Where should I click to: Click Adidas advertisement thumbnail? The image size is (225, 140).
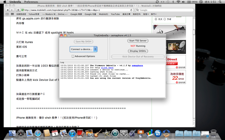pos(169,32)
